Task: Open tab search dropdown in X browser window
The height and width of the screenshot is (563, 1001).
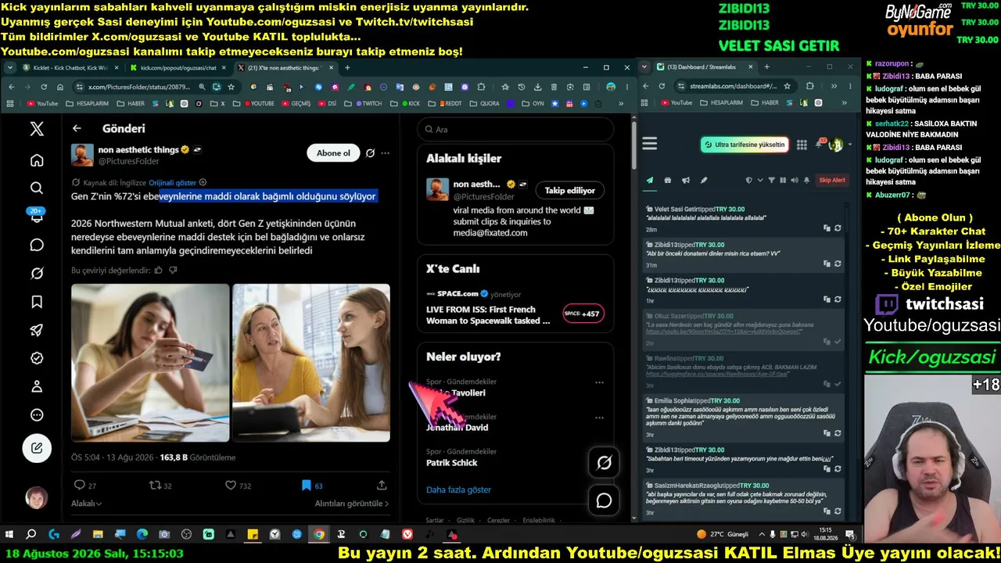Action: pyautogui.click(x=10, y=67)
